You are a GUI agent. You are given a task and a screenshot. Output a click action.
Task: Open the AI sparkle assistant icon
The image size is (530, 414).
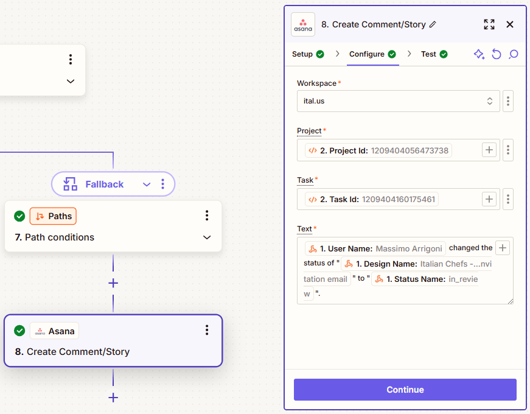pos(479,54)
